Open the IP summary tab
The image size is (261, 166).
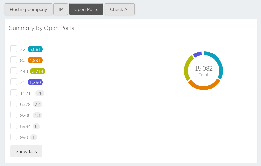[x=61, y=9]
